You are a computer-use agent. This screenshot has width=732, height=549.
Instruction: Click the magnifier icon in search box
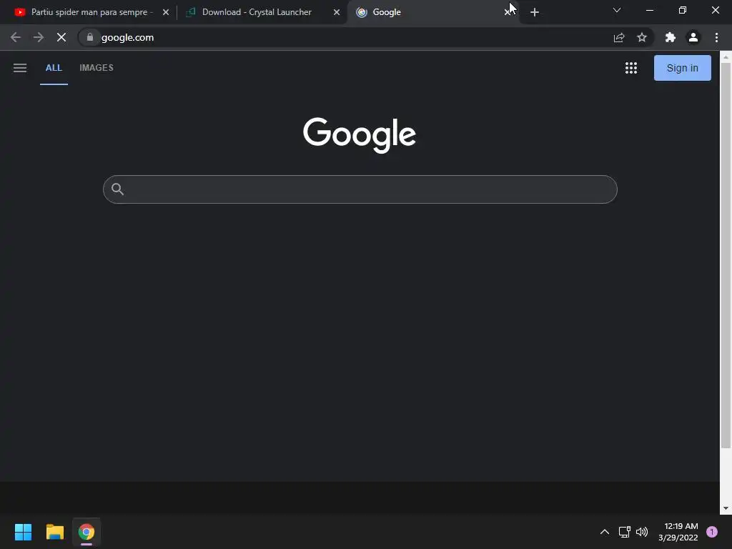pyautogui.click(x=118, y=189)
